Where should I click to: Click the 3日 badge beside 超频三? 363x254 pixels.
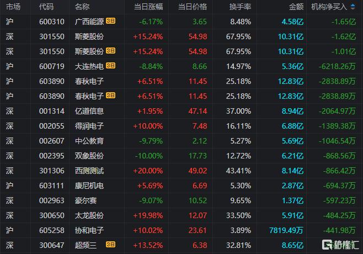pyautogui.click(x=110, y=245)
